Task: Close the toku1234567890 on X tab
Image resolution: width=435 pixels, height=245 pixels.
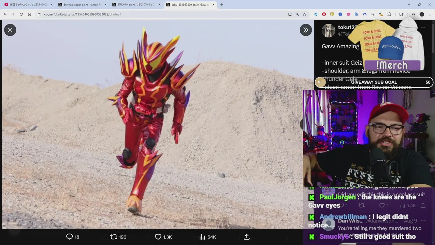Action: [213, 5]
